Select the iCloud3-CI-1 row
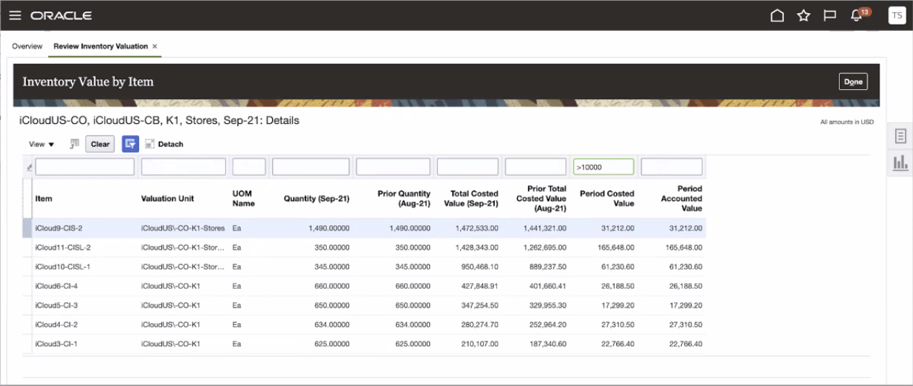This screenshot has height=386, width=913. (x=364, y=344)
